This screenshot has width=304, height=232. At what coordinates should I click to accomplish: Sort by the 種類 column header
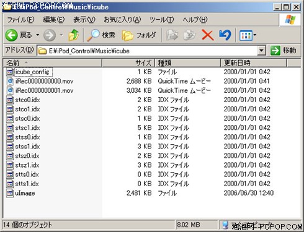[187, 63]
